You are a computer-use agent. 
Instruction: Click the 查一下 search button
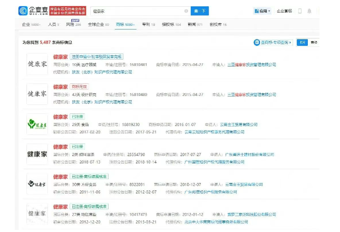(199, 11)
